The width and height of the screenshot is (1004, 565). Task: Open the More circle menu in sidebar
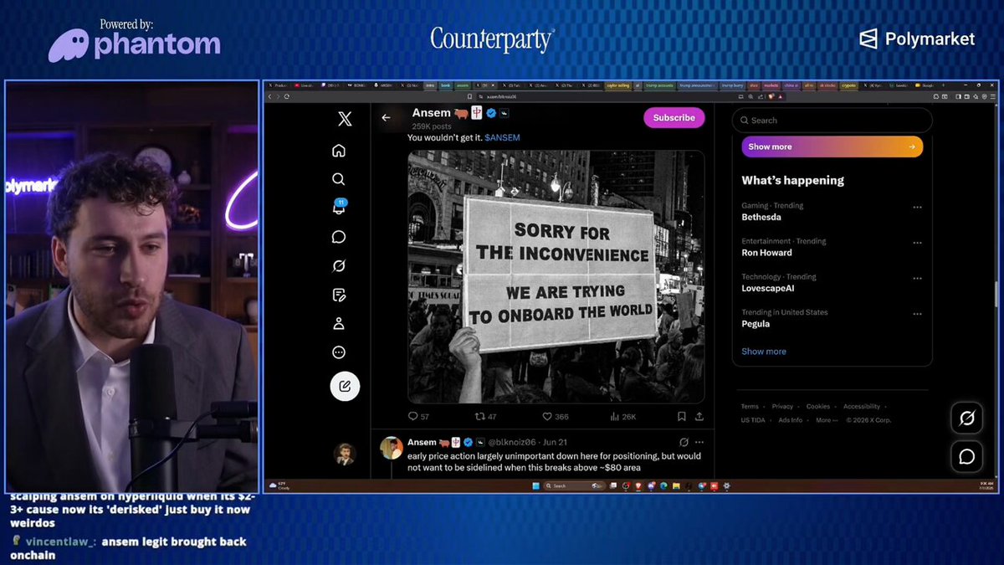(x=339, y=352)
